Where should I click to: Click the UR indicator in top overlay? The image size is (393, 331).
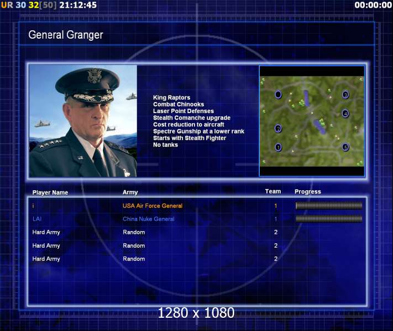7,5
